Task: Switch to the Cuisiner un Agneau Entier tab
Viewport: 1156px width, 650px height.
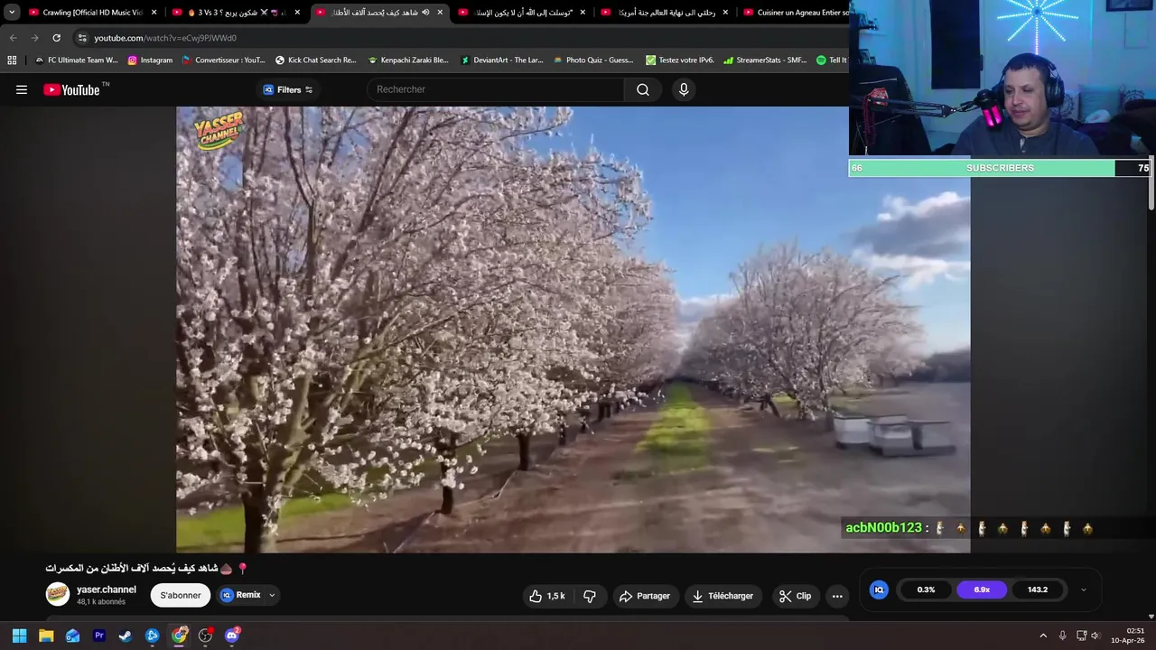Action: click(797, 13)
